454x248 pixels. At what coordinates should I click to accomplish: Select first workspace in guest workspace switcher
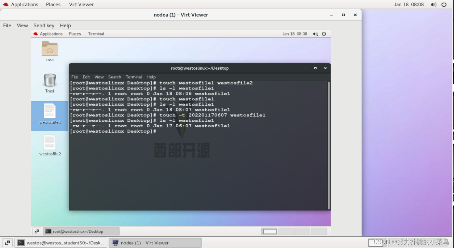tap(269, 231)
